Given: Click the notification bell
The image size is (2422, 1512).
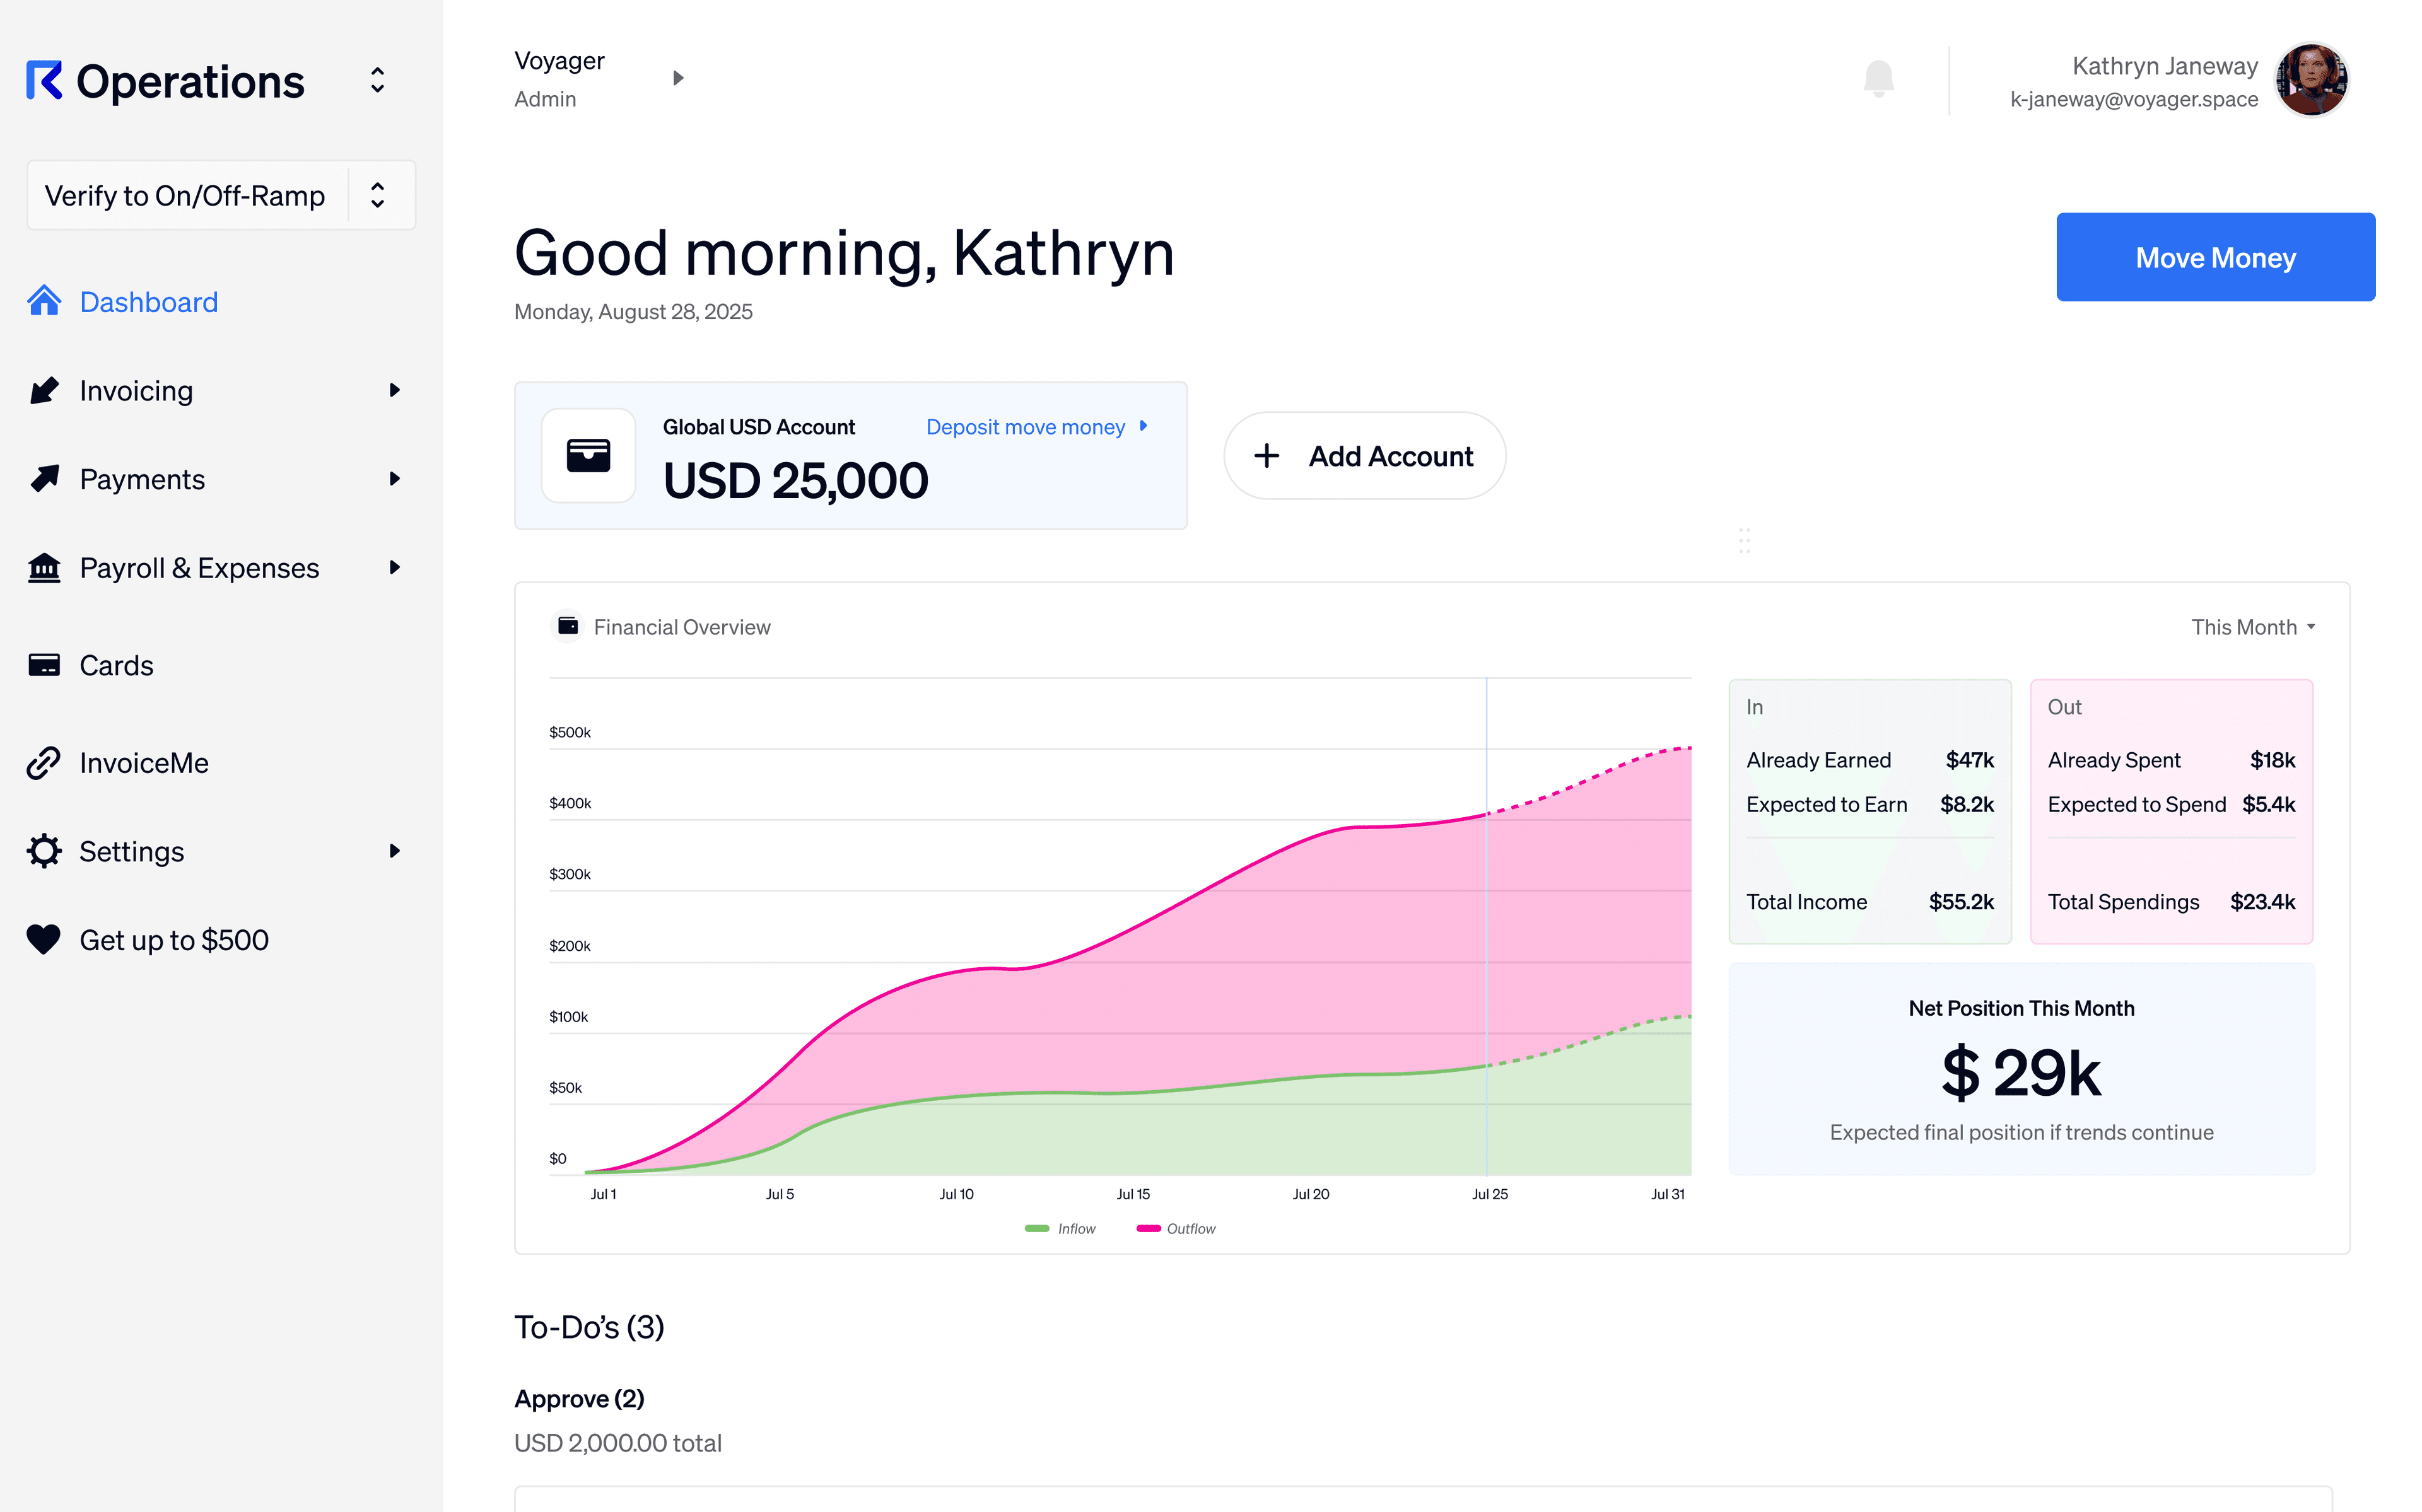Looking at the screenshot, I should [1880, 78].
